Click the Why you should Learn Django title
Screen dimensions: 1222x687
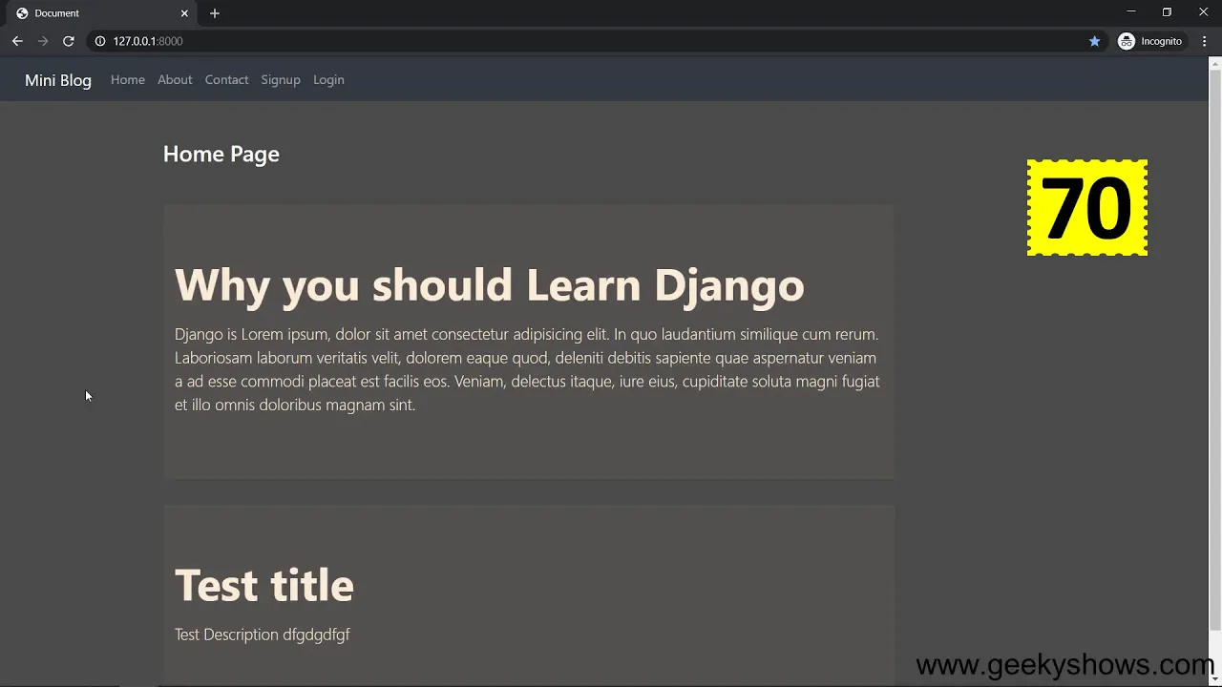(x=490, y=285)
